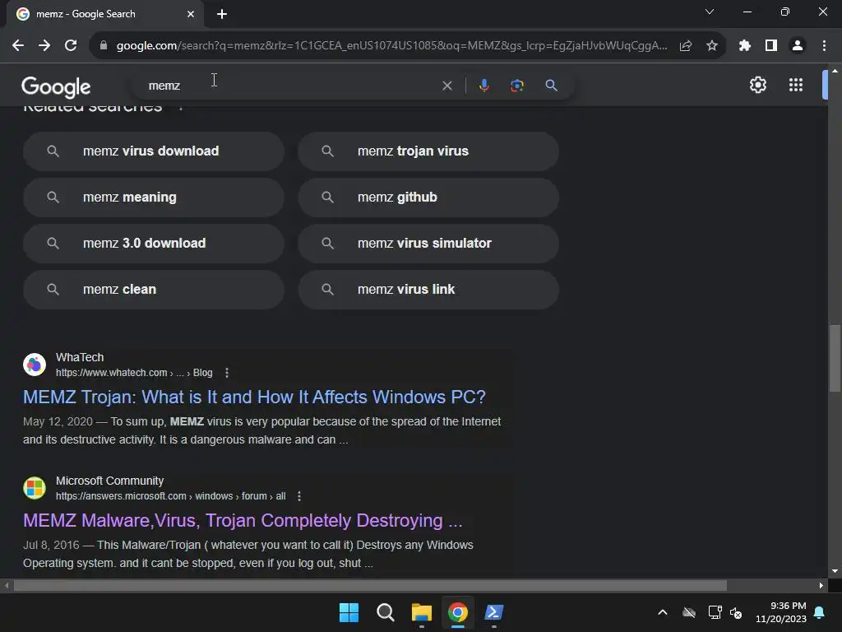Click the vertical page scrollbar thumb
Screen dimensions: 842x632
pos(835,358)
